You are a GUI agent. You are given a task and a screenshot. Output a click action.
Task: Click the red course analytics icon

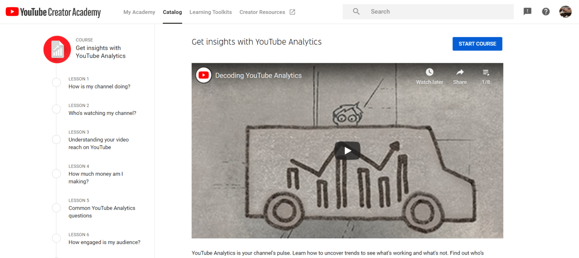pyautogui.click(x=57, y=49)
